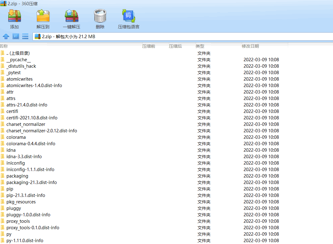
Task: Select colorama-0.4.4.dist-info folder name
Action: click(x=31, y=144)
